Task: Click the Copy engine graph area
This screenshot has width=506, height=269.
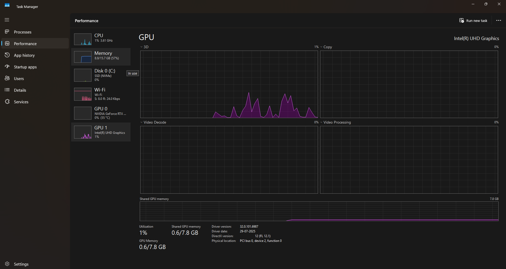Action: point(409,84)
